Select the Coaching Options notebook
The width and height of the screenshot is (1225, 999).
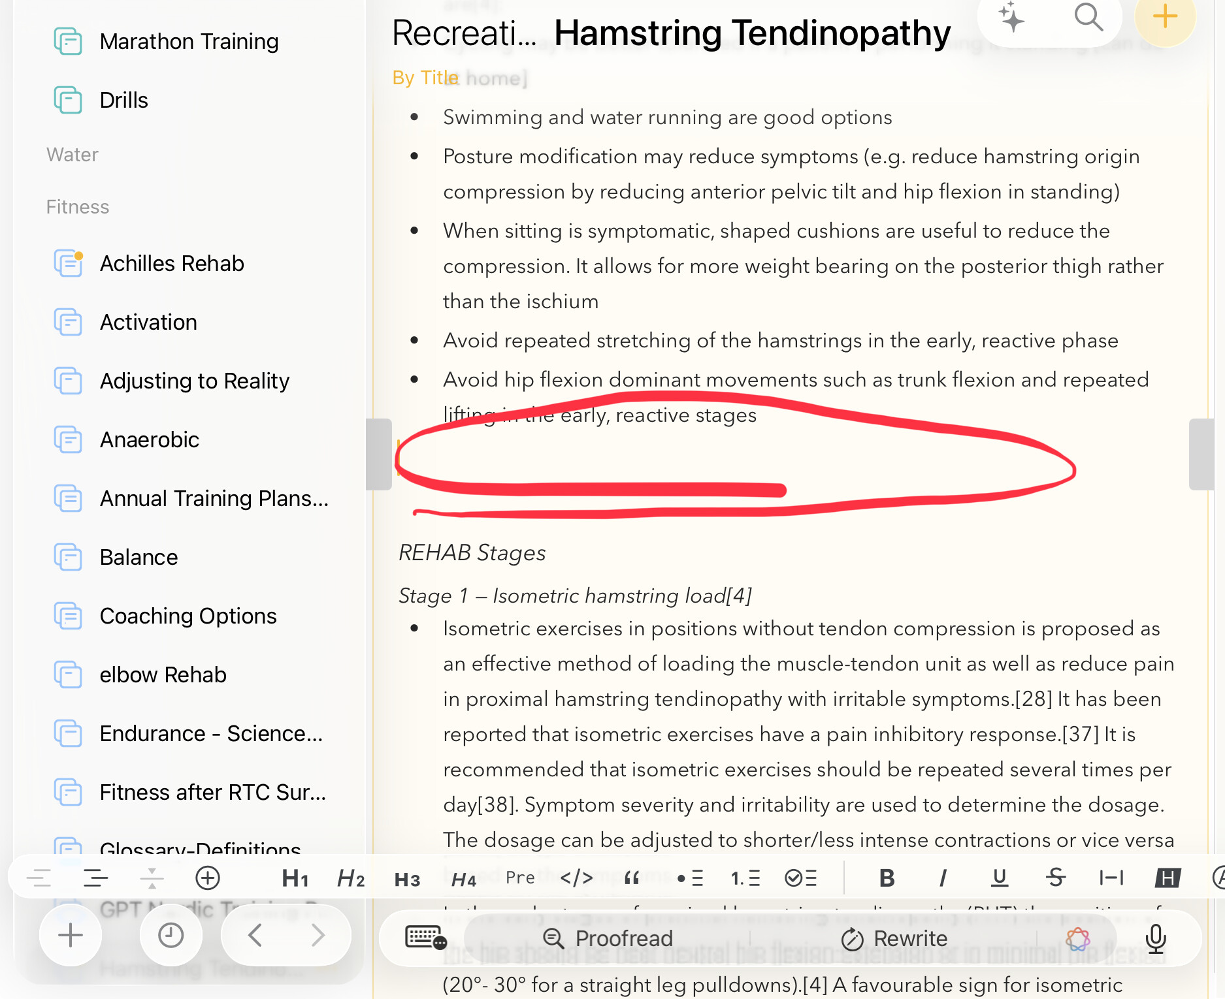click(x=188, y=616)
